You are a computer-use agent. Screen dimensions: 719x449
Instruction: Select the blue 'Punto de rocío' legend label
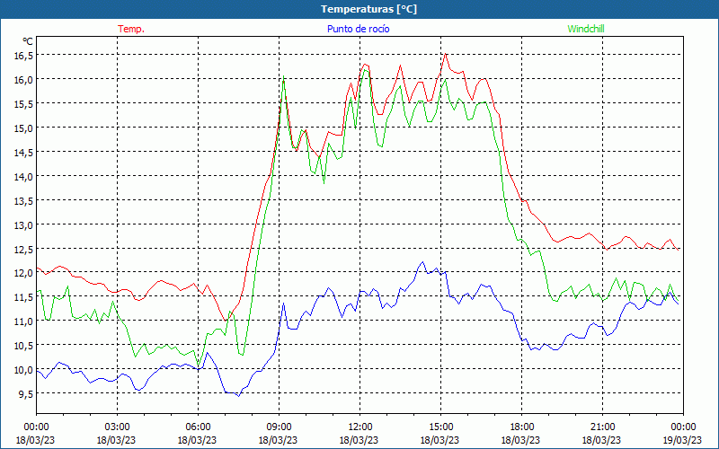(x=358, y=29)
